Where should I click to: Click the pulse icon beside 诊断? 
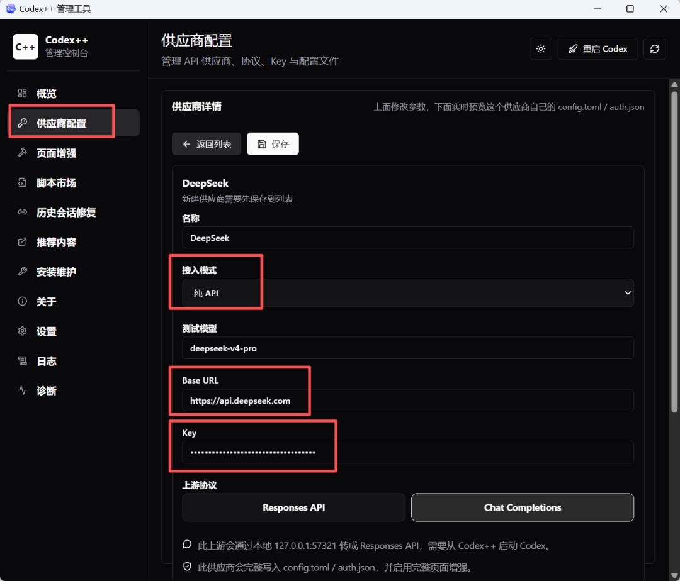(x=22, y=390)
